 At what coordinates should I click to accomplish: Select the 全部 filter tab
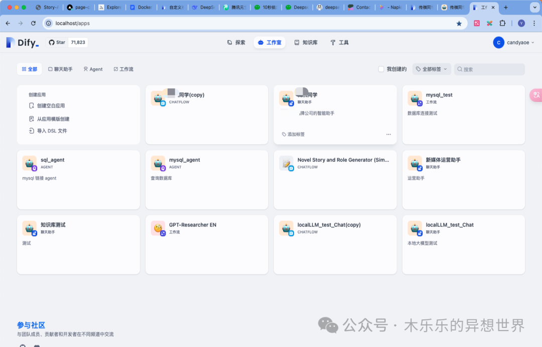coord(30,69)
